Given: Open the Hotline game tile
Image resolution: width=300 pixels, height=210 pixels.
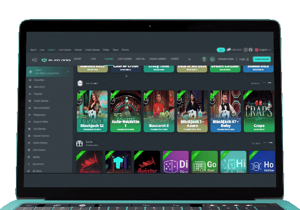Looking at the screenshot, I should click(x=262, y=162).
